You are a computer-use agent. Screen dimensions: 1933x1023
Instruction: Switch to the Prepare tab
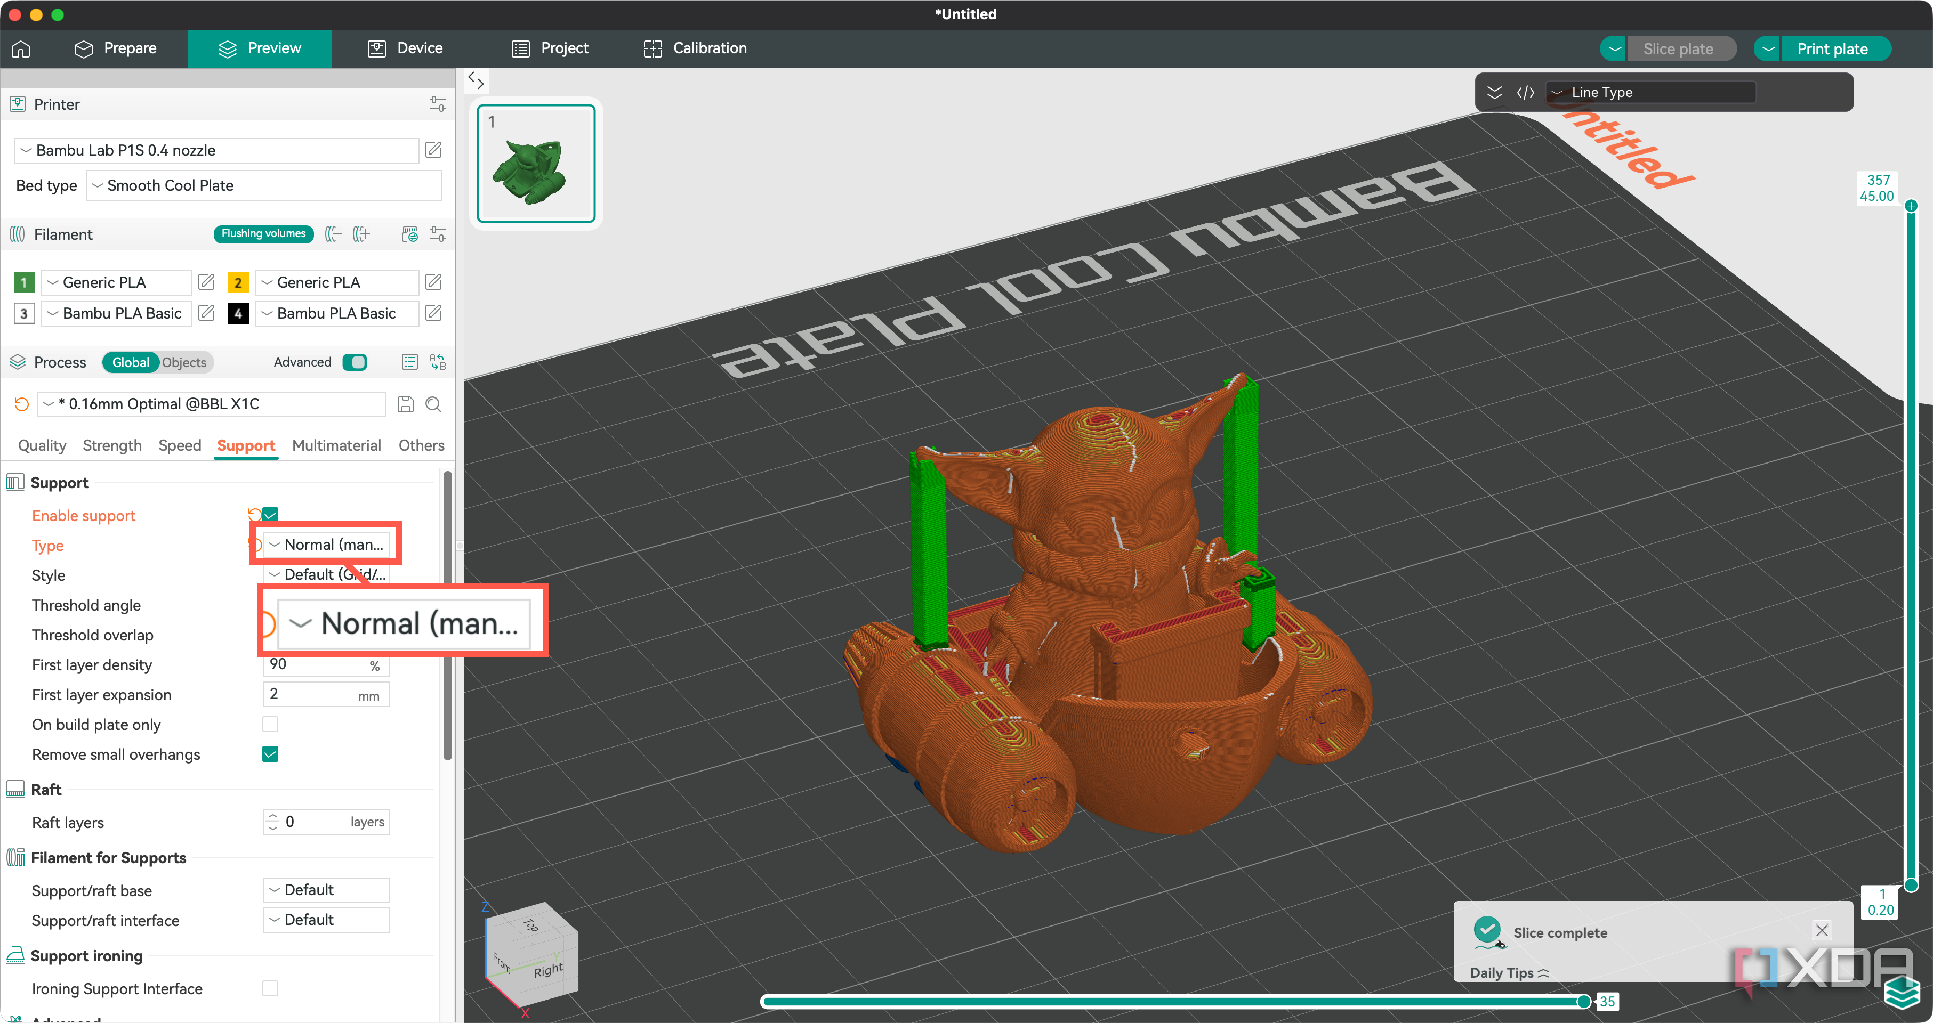(x=116, y=48)
